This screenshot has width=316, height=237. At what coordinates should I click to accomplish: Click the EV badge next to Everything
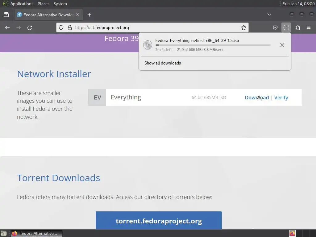(x=97, y=97)
